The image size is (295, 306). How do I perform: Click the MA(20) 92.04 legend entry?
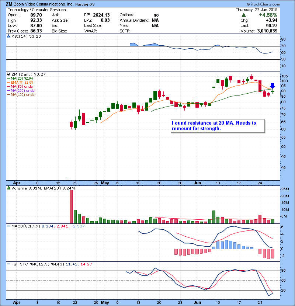coord(20,79)
